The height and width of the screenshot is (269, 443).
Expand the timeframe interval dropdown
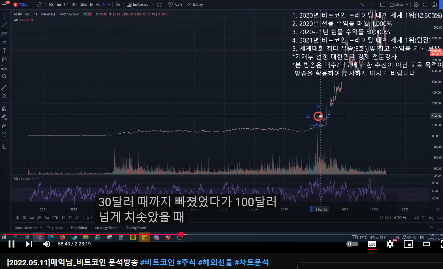pos(109,5)
